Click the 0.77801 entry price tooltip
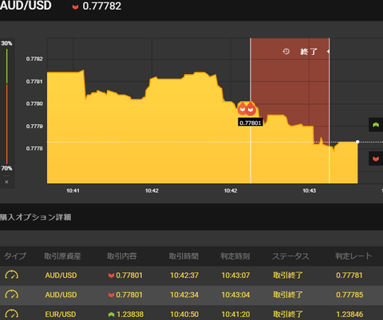The width and height of the screenshot is (383, 320). [251, 123]
